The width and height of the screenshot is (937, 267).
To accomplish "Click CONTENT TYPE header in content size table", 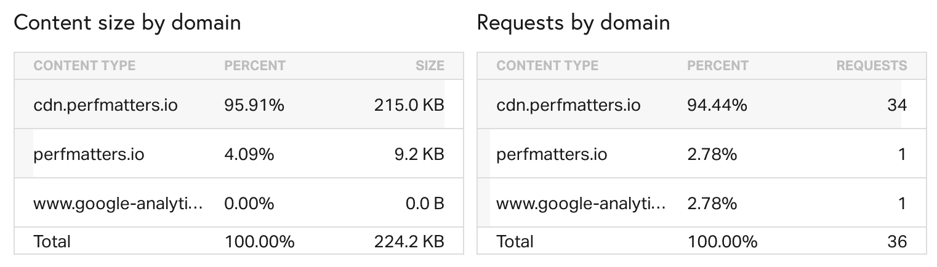I will coord(84,66).
